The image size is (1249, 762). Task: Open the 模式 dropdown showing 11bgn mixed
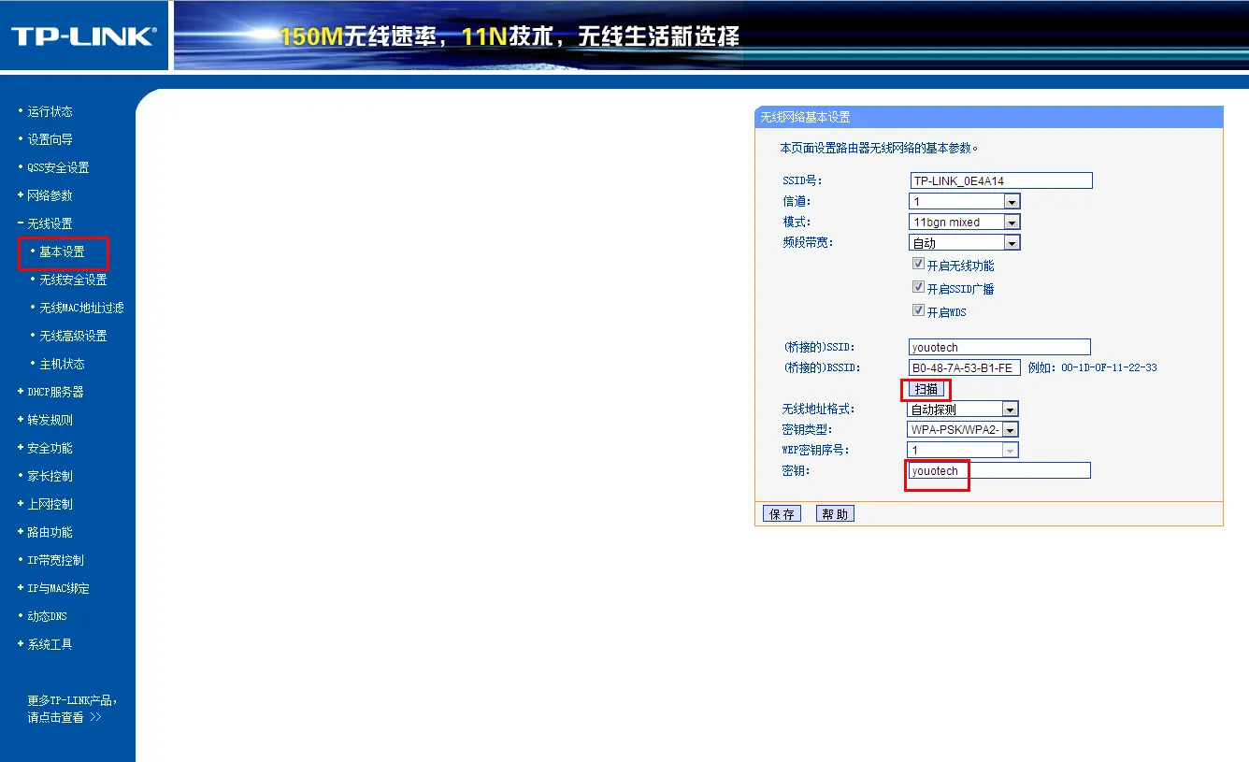tap(965, 222)
